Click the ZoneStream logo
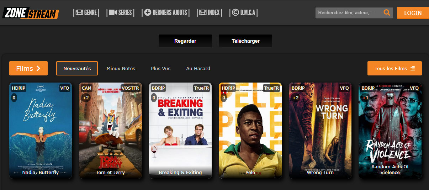Image resolution: width=429 pixels, height=190 pixels. 31,13
